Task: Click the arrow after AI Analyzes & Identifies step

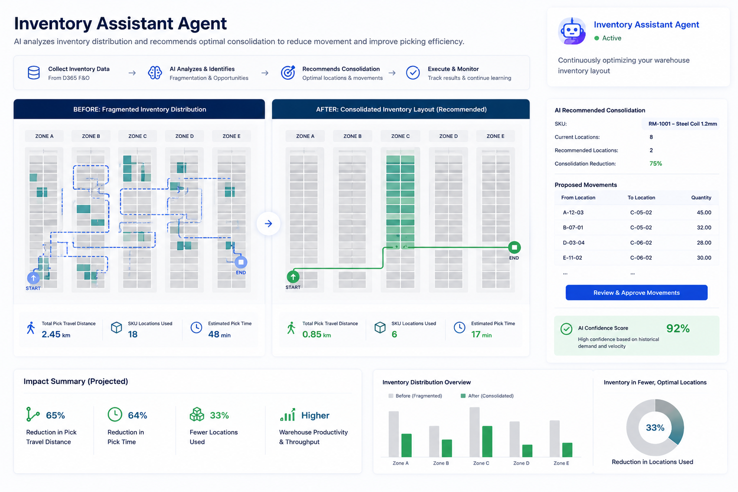Action: tap(265, 73)
